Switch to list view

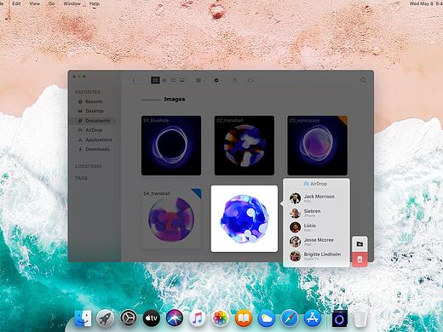[x=164, y=80]
